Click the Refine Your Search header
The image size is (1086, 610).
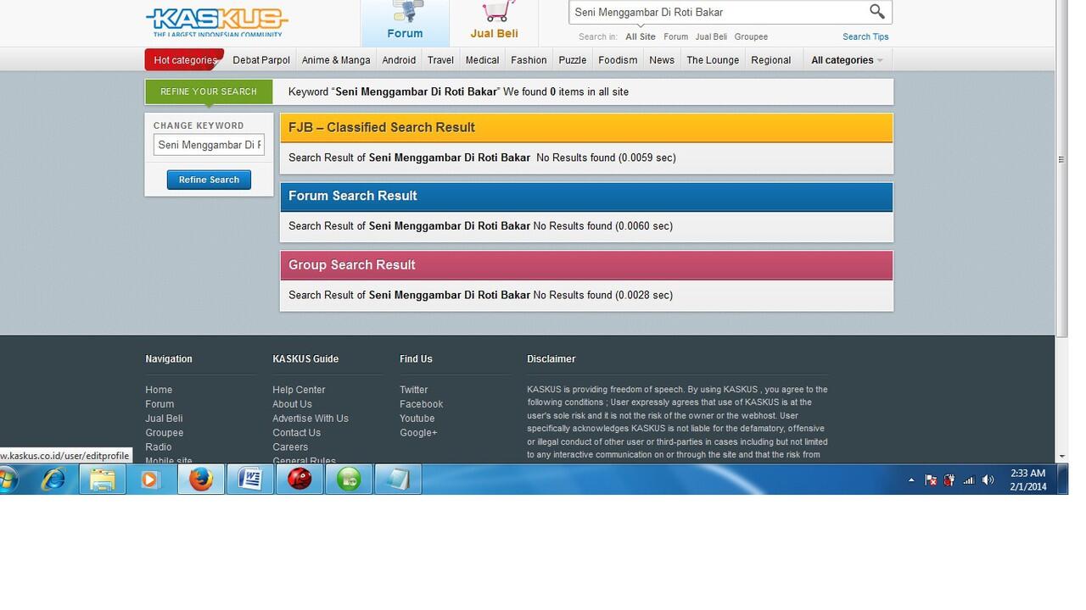click(209, 91)
